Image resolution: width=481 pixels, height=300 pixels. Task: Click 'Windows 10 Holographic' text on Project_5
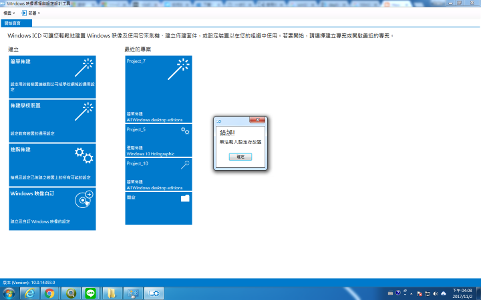click(150, 154)
